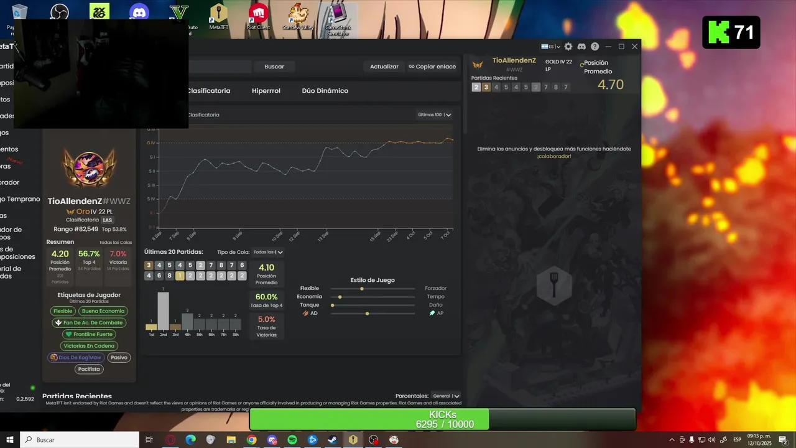Open the Stardew Valley desktop shortcut
The height and width of the screenshot is (448, 796).
click(x=298, y=16)
